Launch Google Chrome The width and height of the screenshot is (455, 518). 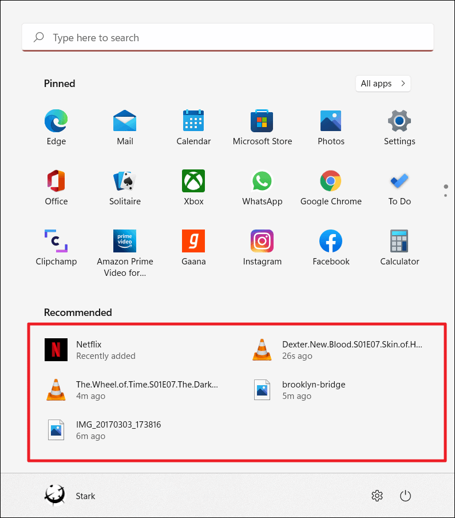pyautogui.click(x=331, y=187)
